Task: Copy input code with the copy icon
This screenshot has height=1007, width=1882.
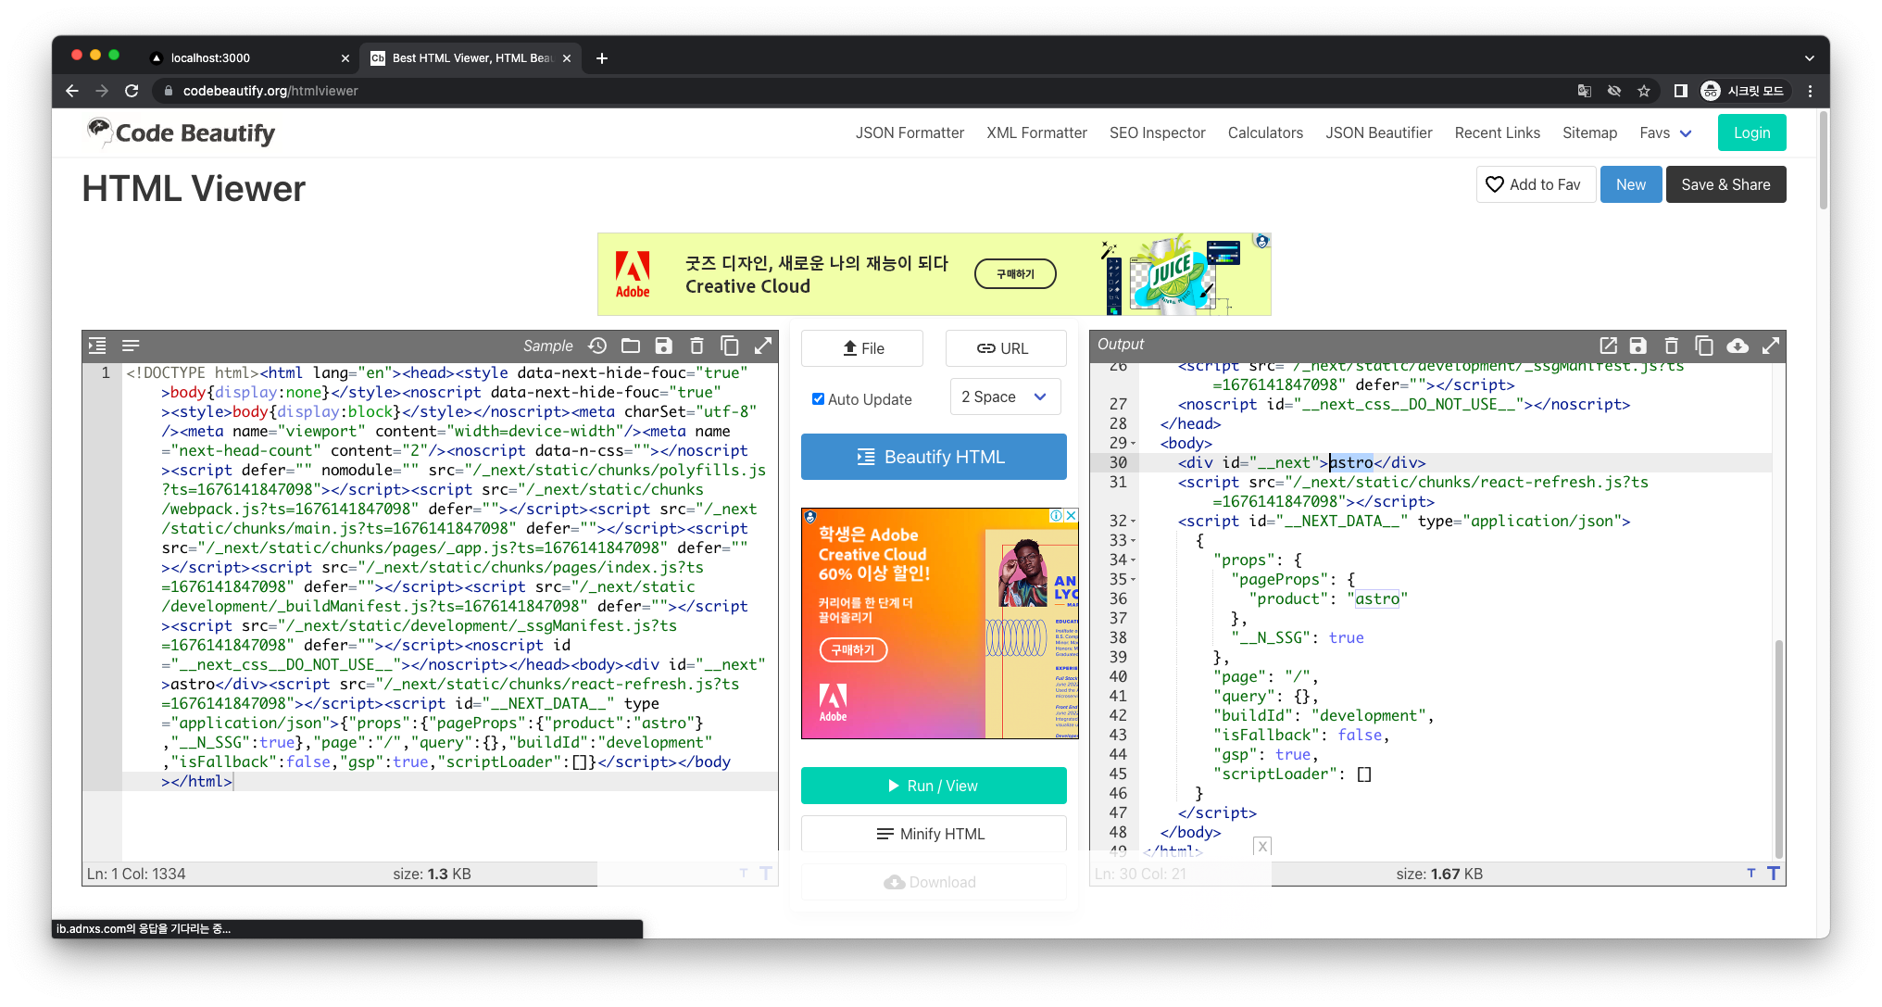Action: pyautogui.click(x=730, y=346)
